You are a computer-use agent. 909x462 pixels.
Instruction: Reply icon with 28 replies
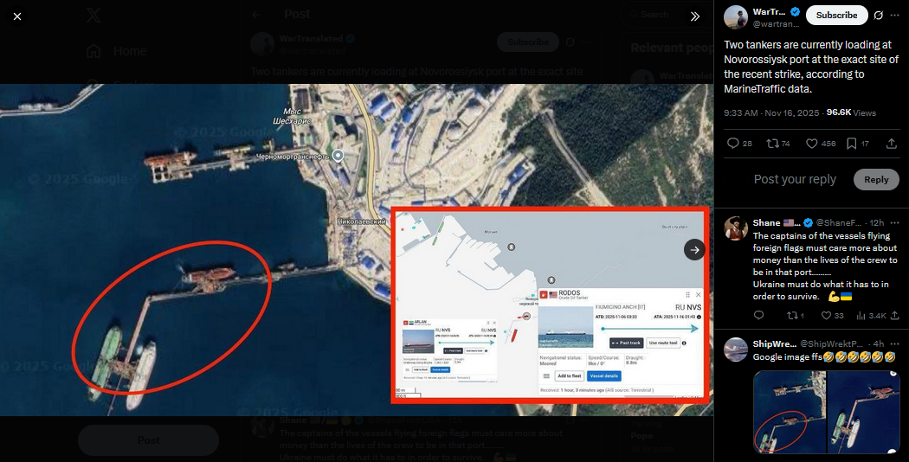click(739, 144)
